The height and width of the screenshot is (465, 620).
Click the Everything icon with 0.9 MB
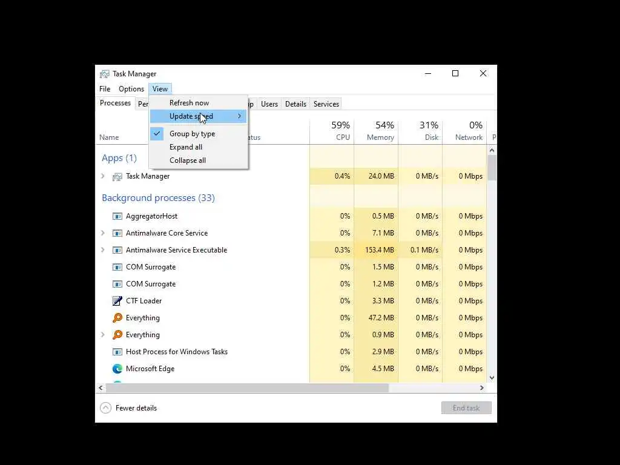pyautogui.click(x=117, y=335)
